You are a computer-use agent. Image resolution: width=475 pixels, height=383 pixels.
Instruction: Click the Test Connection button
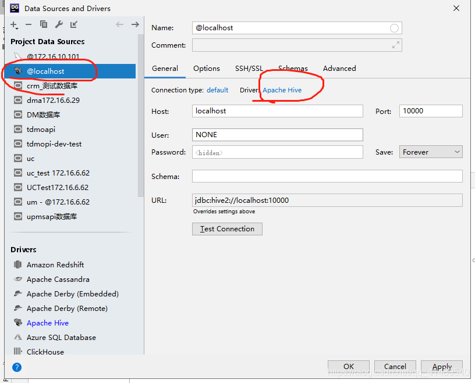tap(227, 229)
